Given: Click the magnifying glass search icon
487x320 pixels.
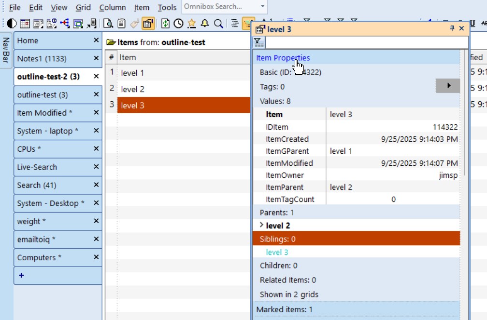Looking at the screenshot, I should tap(218, 23).
